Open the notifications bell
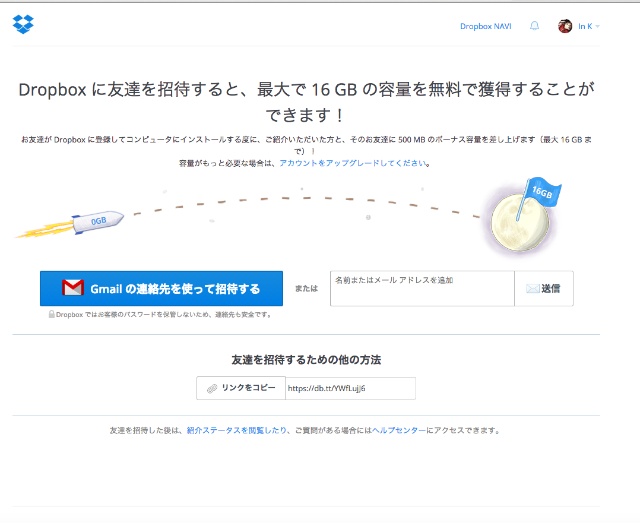640x523 pixels. 534,26
